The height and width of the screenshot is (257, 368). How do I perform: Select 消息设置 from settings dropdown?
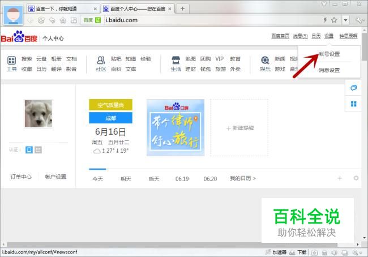(x=330, y=70)
